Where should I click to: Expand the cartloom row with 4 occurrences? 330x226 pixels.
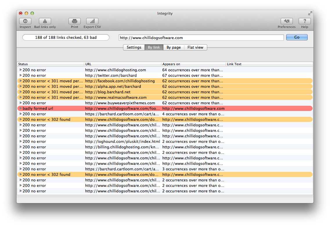(21, 114)
